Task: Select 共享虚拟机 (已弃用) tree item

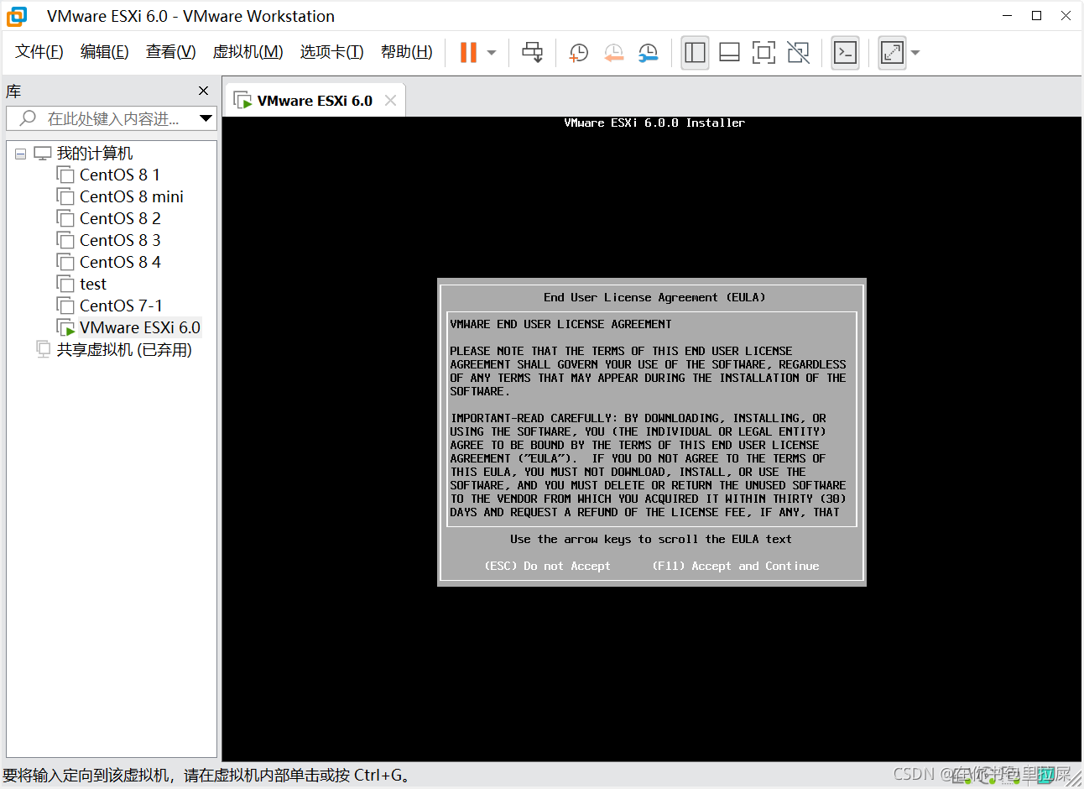Action: coord(124,349)
